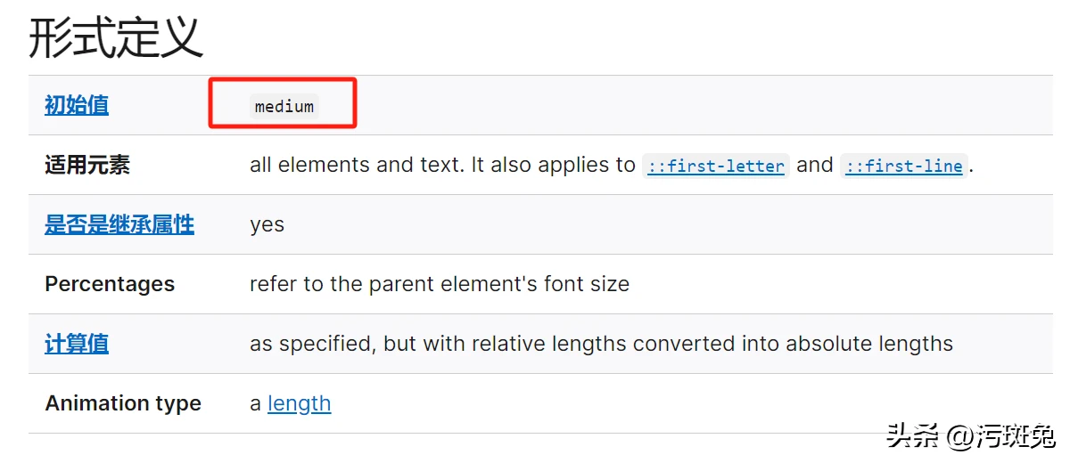Click the 头条 @污斑兔 watermark
Image resolution: width=1070 pixels, height=463 pixels.
click(970, 435)
